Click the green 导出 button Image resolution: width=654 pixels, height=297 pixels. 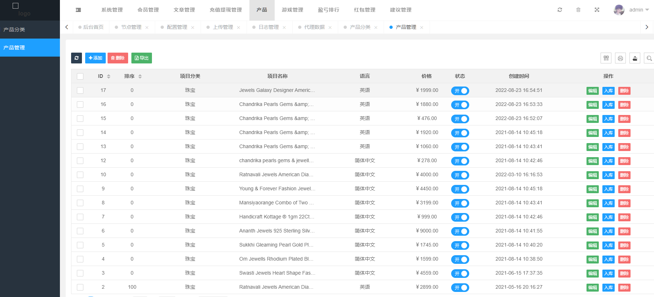pyautogui.click(x=141, y=58)
